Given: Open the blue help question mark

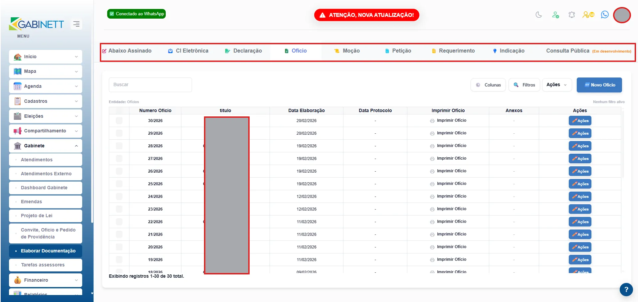Looking at the screenshot, I should [626, 289].
